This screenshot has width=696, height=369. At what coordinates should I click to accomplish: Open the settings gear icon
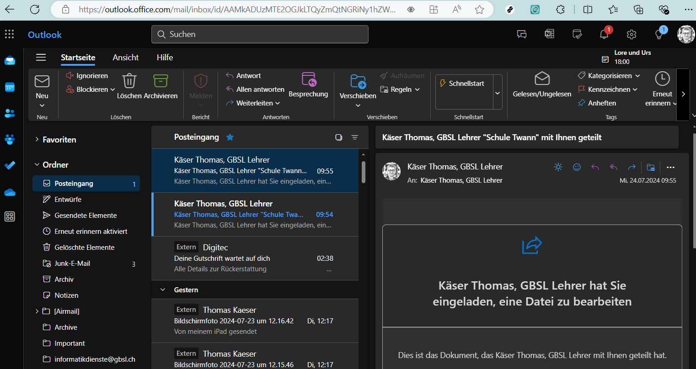pyautogui.click(x=632, y=34)
